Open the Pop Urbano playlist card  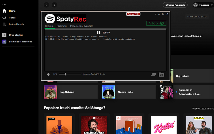pos(71,92)
